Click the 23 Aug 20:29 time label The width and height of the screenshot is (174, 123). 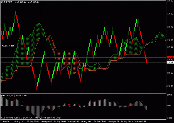[19, 122]
